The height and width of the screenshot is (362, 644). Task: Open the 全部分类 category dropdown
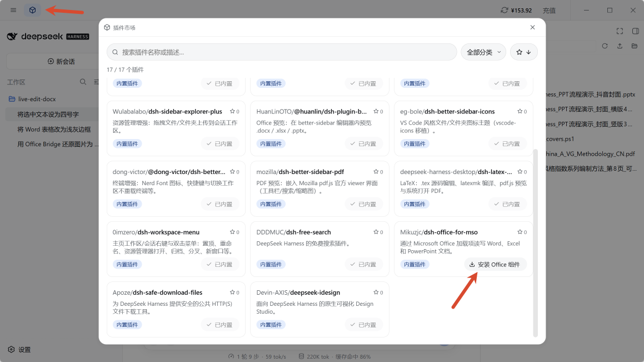point(483,52)
